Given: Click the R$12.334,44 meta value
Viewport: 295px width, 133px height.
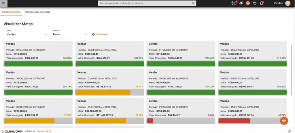Looking at the screenshot, I should coord(92,54).
